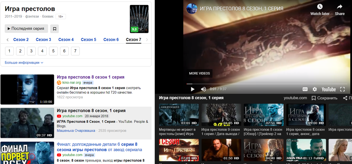This screenshot has width=352, height=164.
Task: Click the Share arrow icon
Action: click(x=340, y=7)
